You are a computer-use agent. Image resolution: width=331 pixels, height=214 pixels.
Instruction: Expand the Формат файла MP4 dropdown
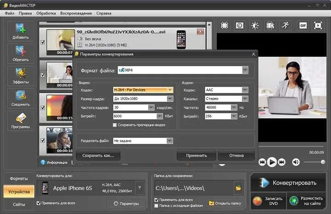(245, 70)
